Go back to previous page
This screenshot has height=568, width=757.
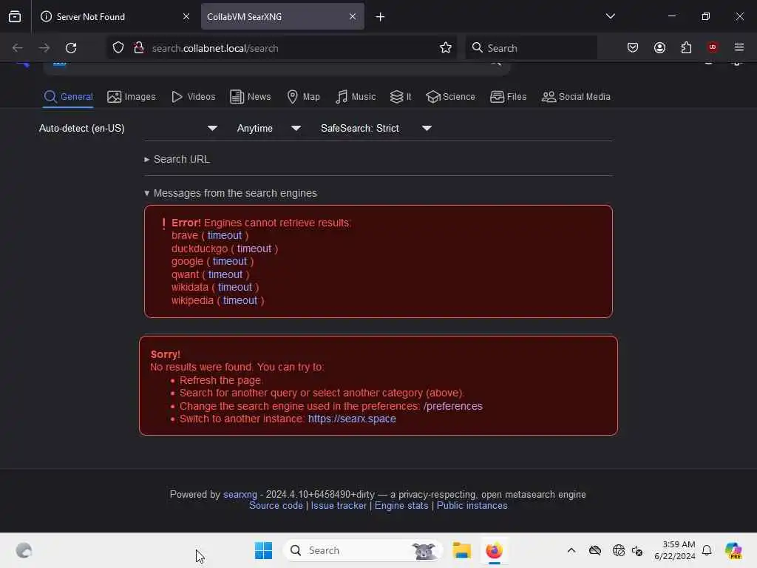18,48
